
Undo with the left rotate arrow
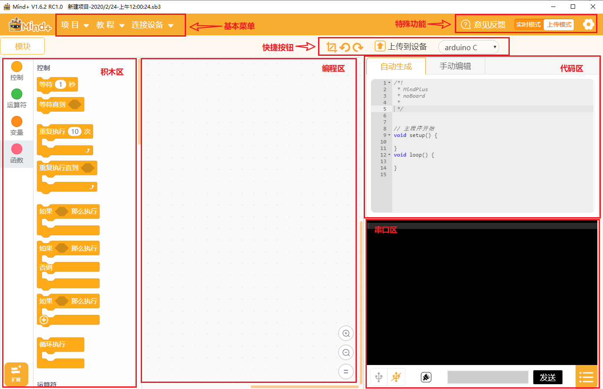pos(345,47)
